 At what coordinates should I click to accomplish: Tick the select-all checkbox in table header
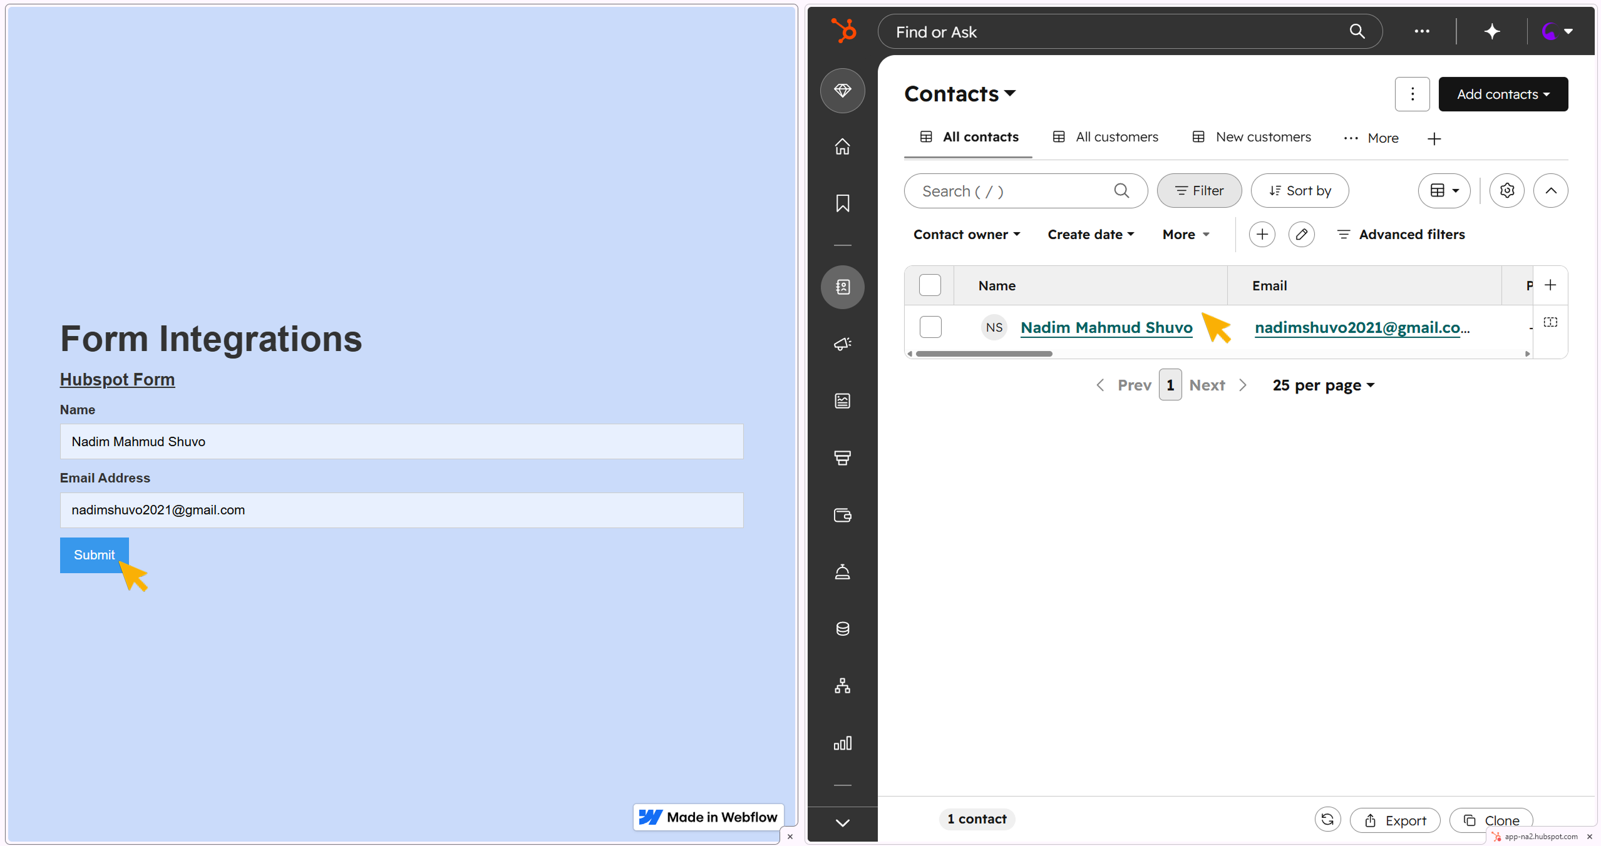click(930, 285)
